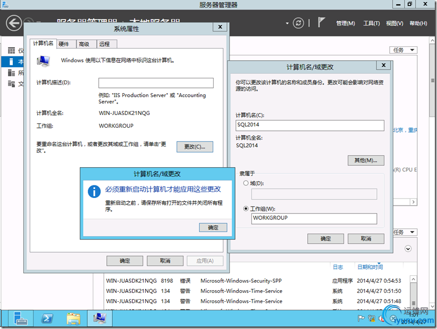Viewport: 437px width, 329px height.
Task: Switch to the Remote tab
Action: (107, 44)
